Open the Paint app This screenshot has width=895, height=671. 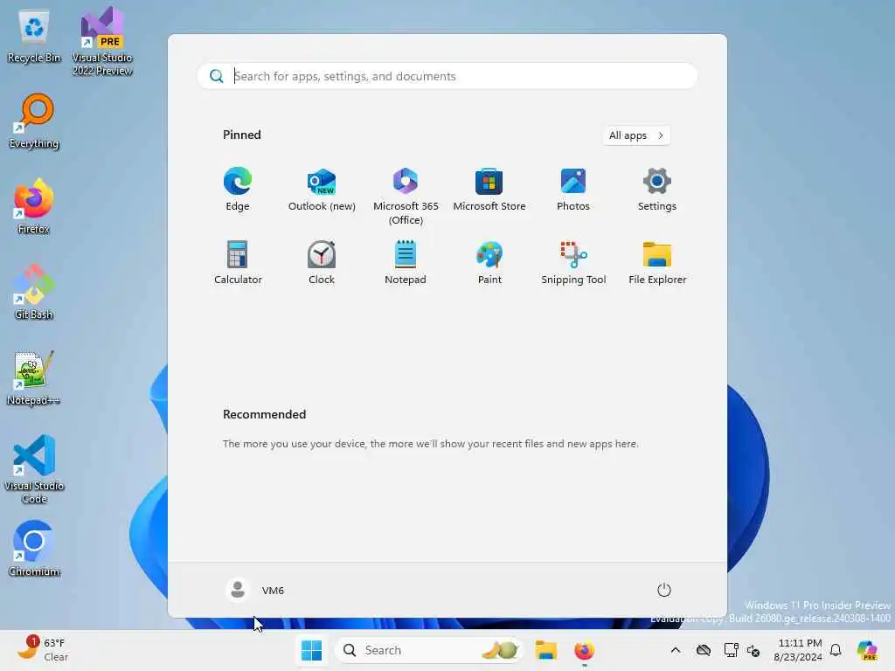point(489,263)
